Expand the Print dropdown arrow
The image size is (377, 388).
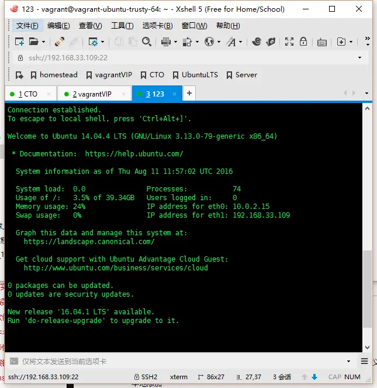click(x=176, y=42)
